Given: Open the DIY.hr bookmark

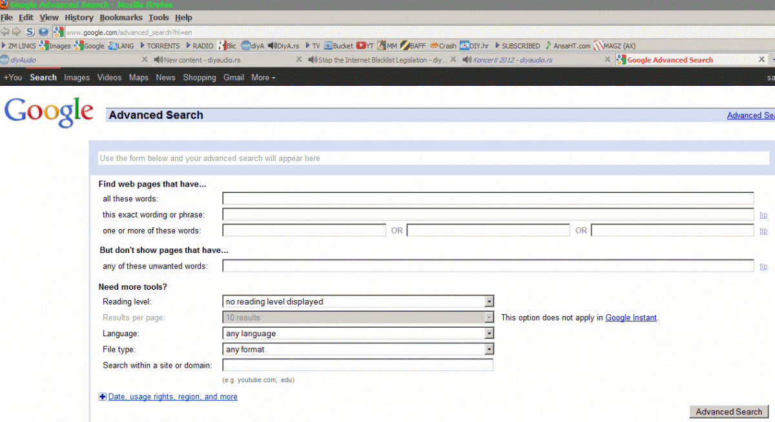Looking at the screenshot, I should click(474, 46).
